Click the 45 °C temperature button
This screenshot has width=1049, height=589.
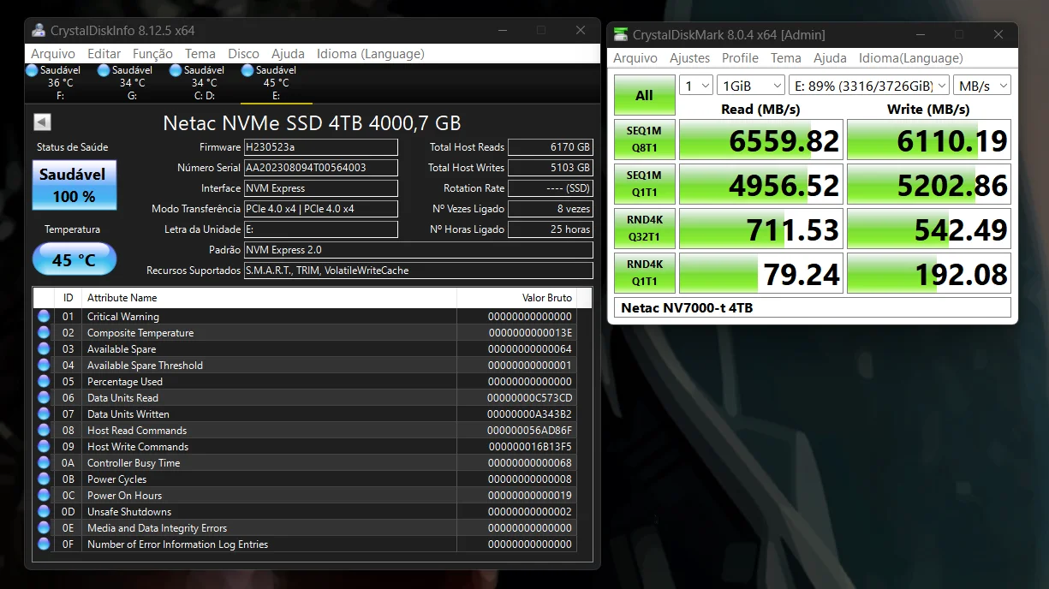74,259
